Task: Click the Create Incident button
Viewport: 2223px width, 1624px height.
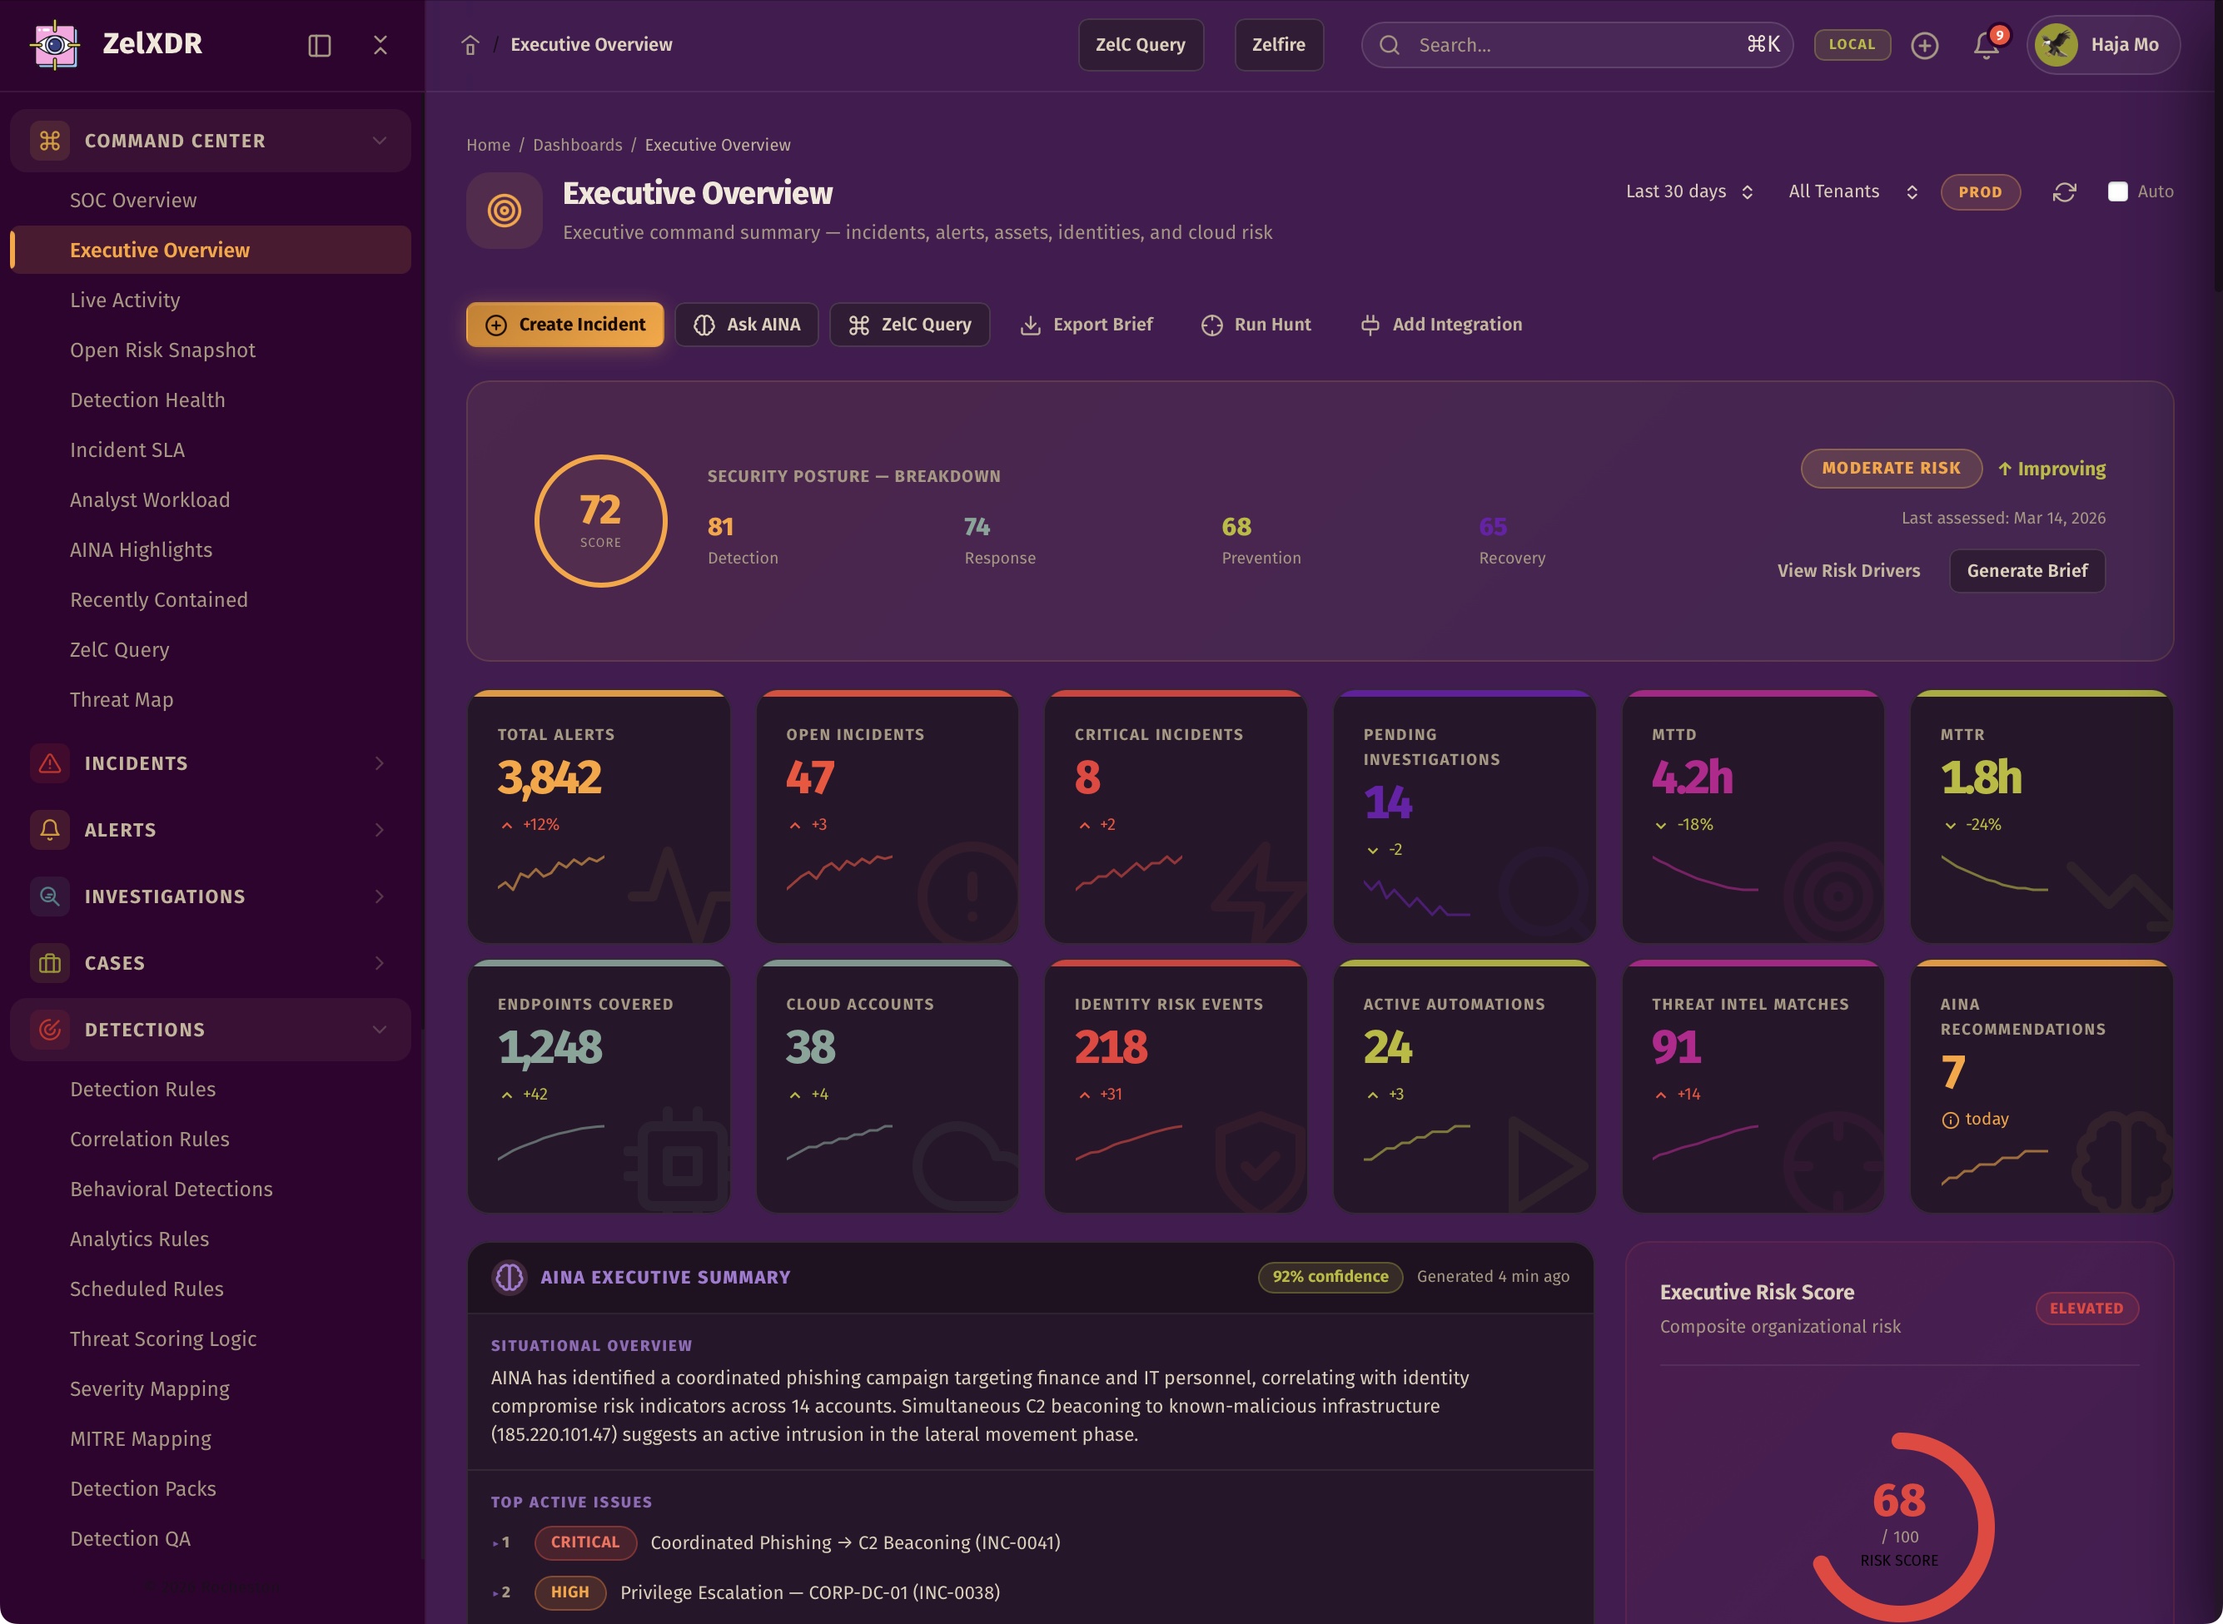Action: 564,325
